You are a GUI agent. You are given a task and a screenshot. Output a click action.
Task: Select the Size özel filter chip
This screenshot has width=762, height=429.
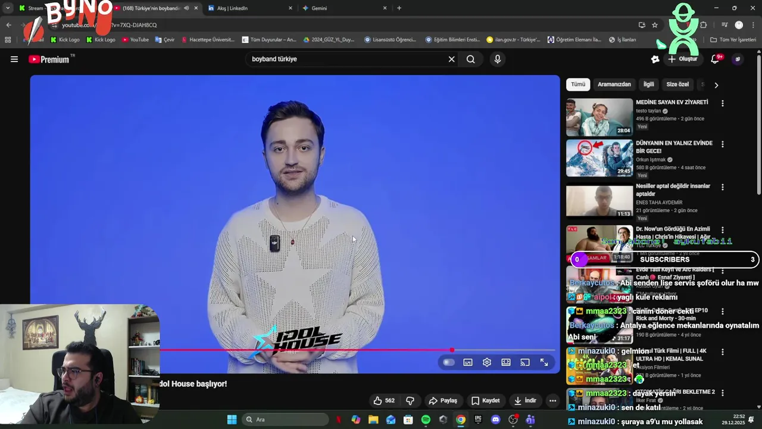pos(677,85)
